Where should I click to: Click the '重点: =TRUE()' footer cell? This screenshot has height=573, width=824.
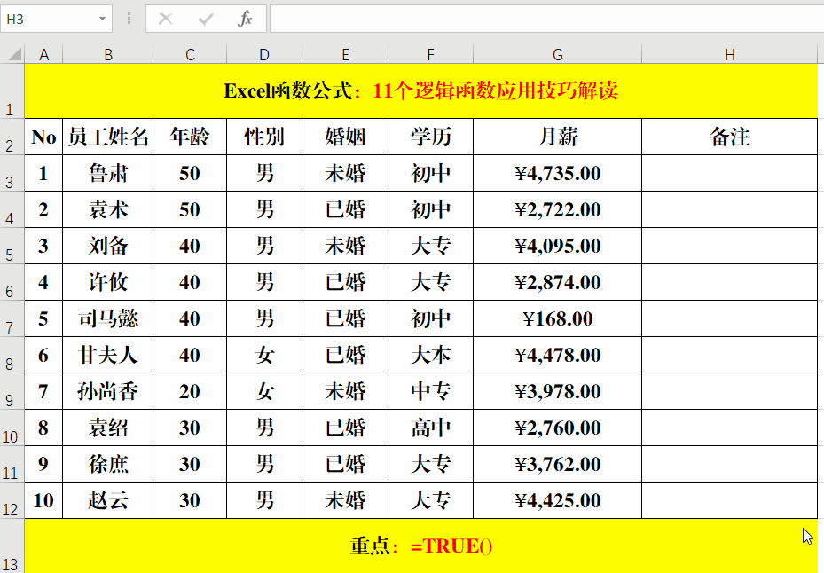[421, 546]
